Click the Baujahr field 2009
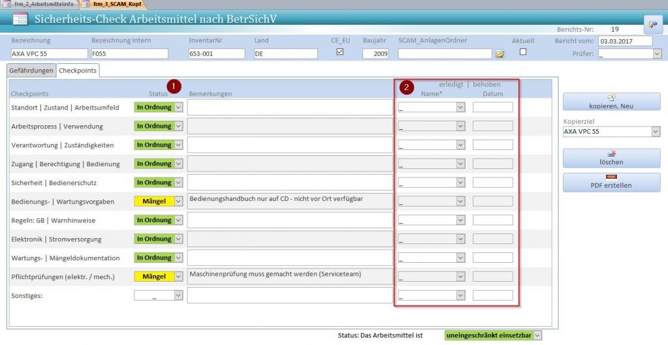The height and width of the screenshot is (345, 668). [375, 54]
